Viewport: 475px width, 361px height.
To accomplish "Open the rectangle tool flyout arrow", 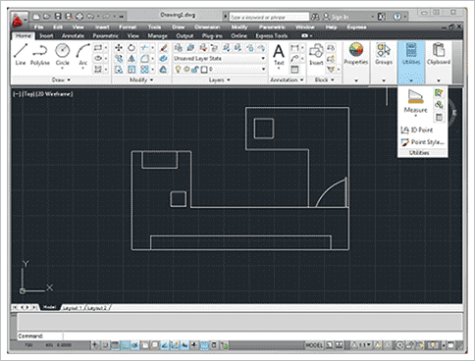I will pos(106,48).
